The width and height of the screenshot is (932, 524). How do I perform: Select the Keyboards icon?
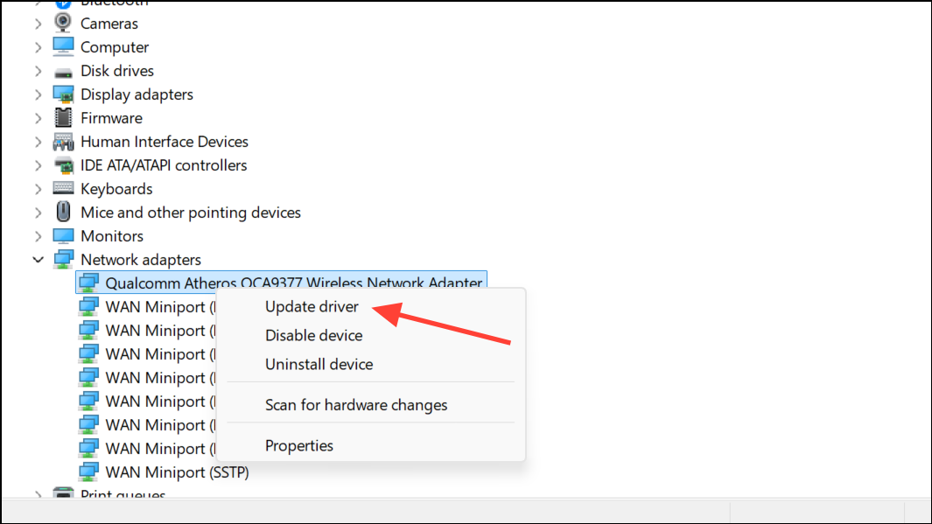click(63, 188)
